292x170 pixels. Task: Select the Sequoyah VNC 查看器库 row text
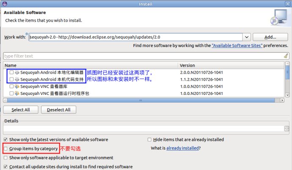pyautogui.click(x=44, y=86)
